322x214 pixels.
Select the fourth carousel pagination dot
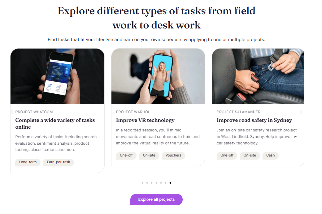(156, 183)
